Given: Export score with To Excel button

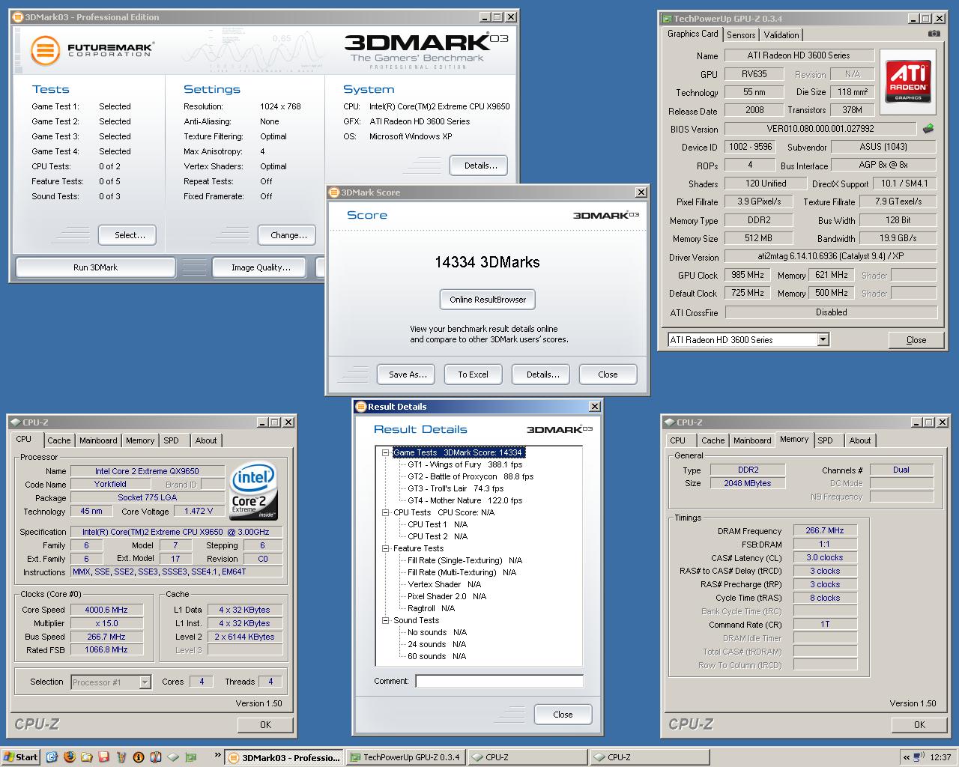Looking at the screenshot, I should pyautogui.click(x=473, y=375).
